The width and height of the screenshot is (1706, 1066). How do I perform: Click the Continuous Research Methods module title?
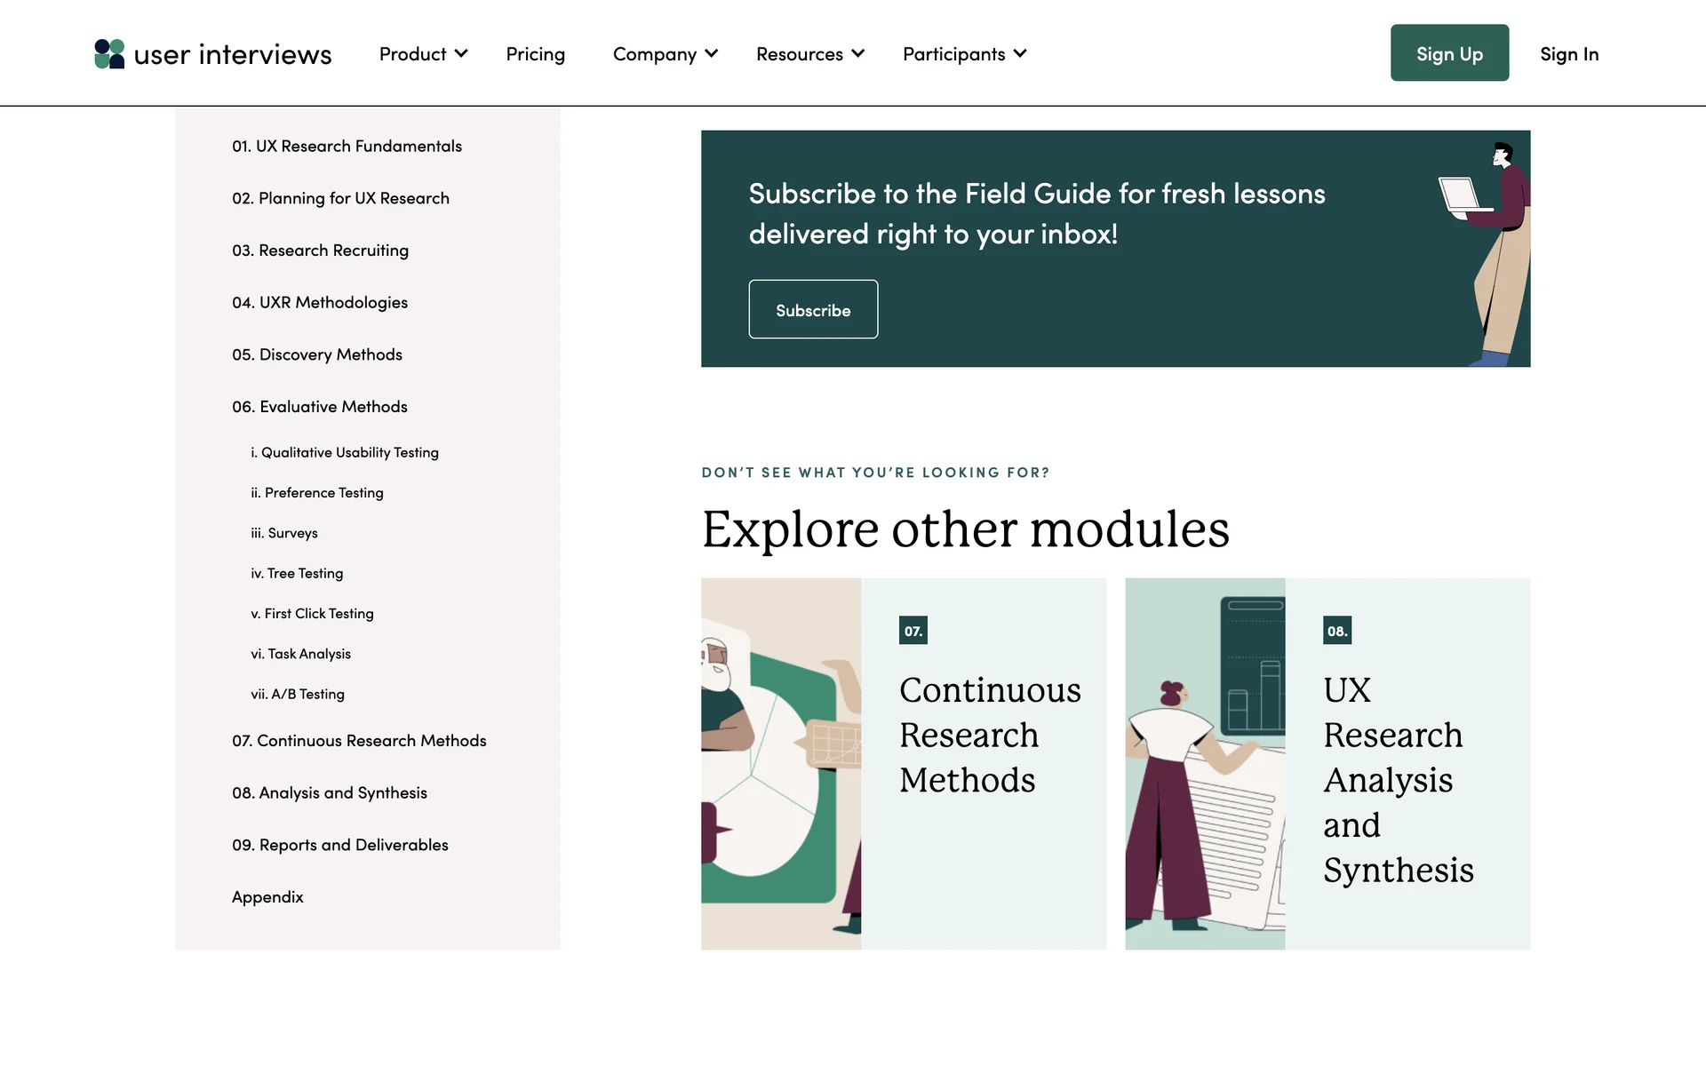coord(989,736)
